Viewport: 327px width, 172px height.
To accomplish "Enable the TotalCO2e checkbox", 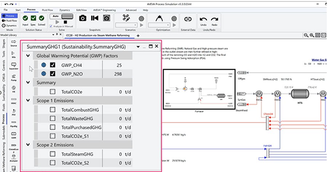I will (x=52, y=92).
